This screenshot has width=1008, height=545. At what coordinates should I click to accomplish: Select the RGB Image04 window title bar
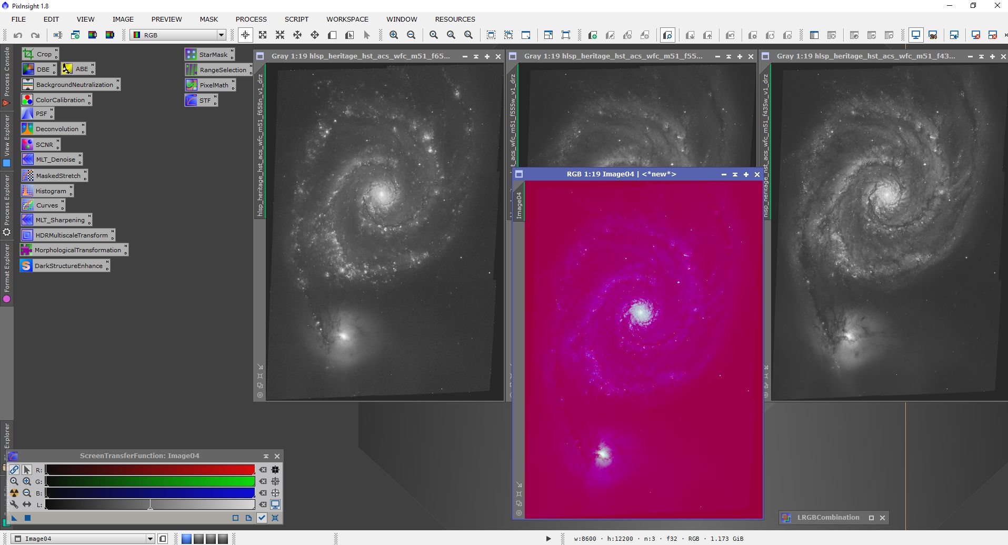[x=621, y=174]
